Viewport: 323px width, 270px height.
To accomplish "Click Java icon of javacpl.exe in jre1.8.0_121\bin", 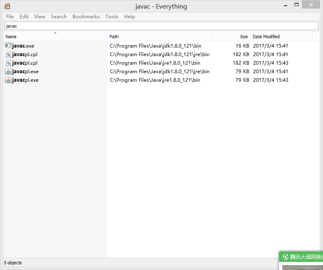I will pos(8,80).
